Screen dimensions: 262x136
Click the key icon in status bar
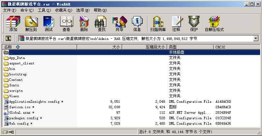click(11, 132)
